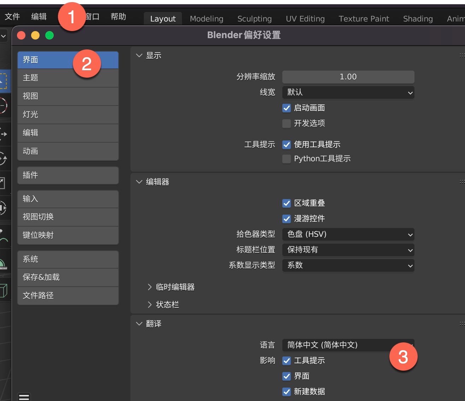Collapse the 显示 panel

click(x=139, y=55)
